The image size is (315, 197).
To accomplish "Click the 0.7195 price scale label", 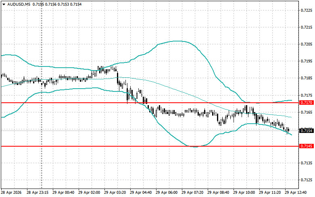I will click(x=307, y=61).
